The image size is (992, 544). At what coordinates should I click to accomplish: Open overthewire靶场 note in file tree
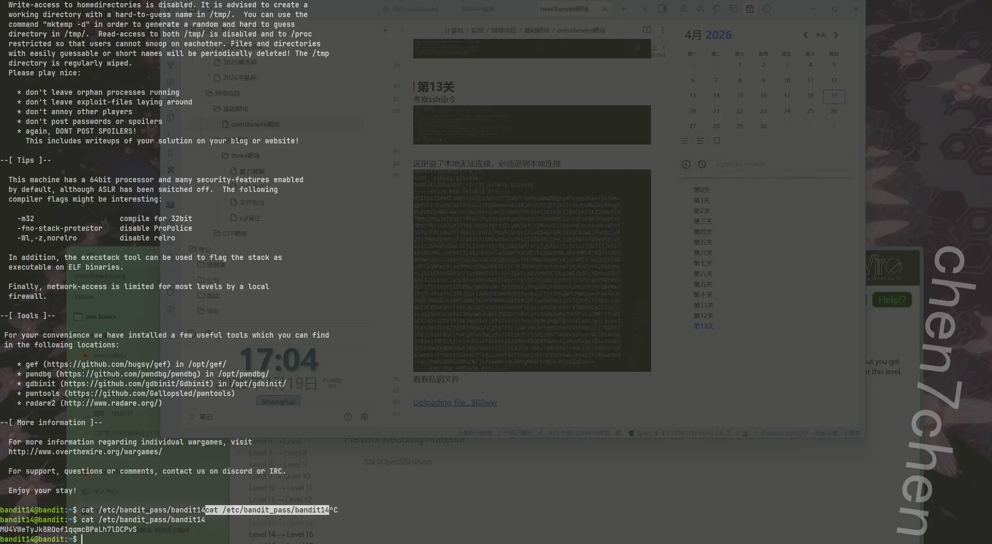[255, 125]
